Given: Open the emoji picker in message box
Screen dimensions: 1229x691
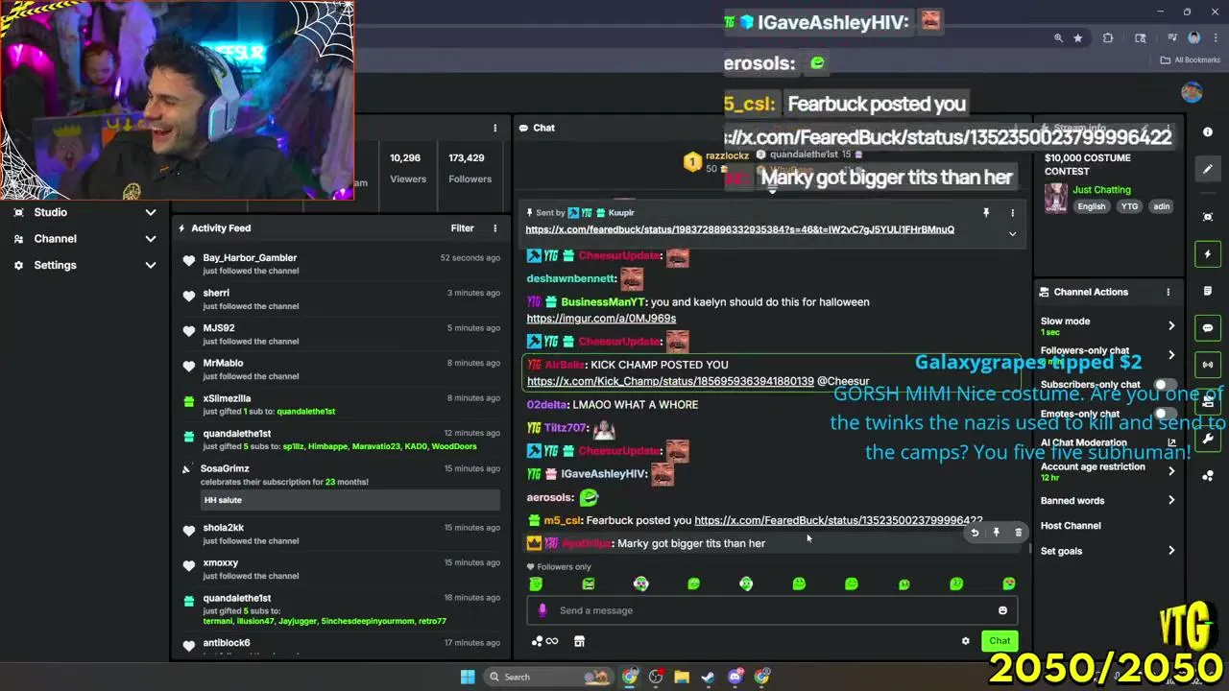Looking at the screenshot, I should (1002, 610).
